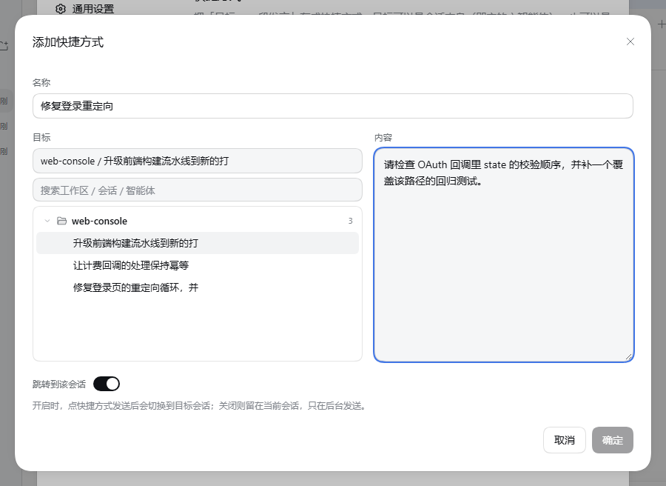Click the session count 3 beside web-console
The height and width of the screenshot is (486, 666).
pos(351,221)
